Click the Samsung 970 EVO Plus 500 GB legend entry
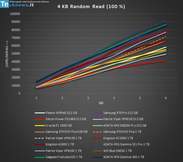Image resolution: width=183 pixels, height=162 pixels. click(x=61, y=132)
